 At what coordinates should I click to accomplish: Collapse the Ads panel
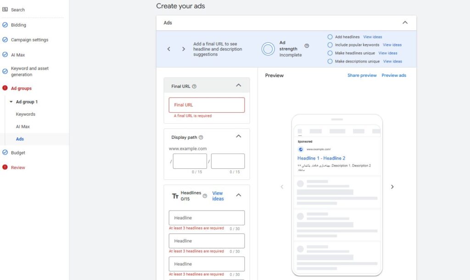coord(405,23)
